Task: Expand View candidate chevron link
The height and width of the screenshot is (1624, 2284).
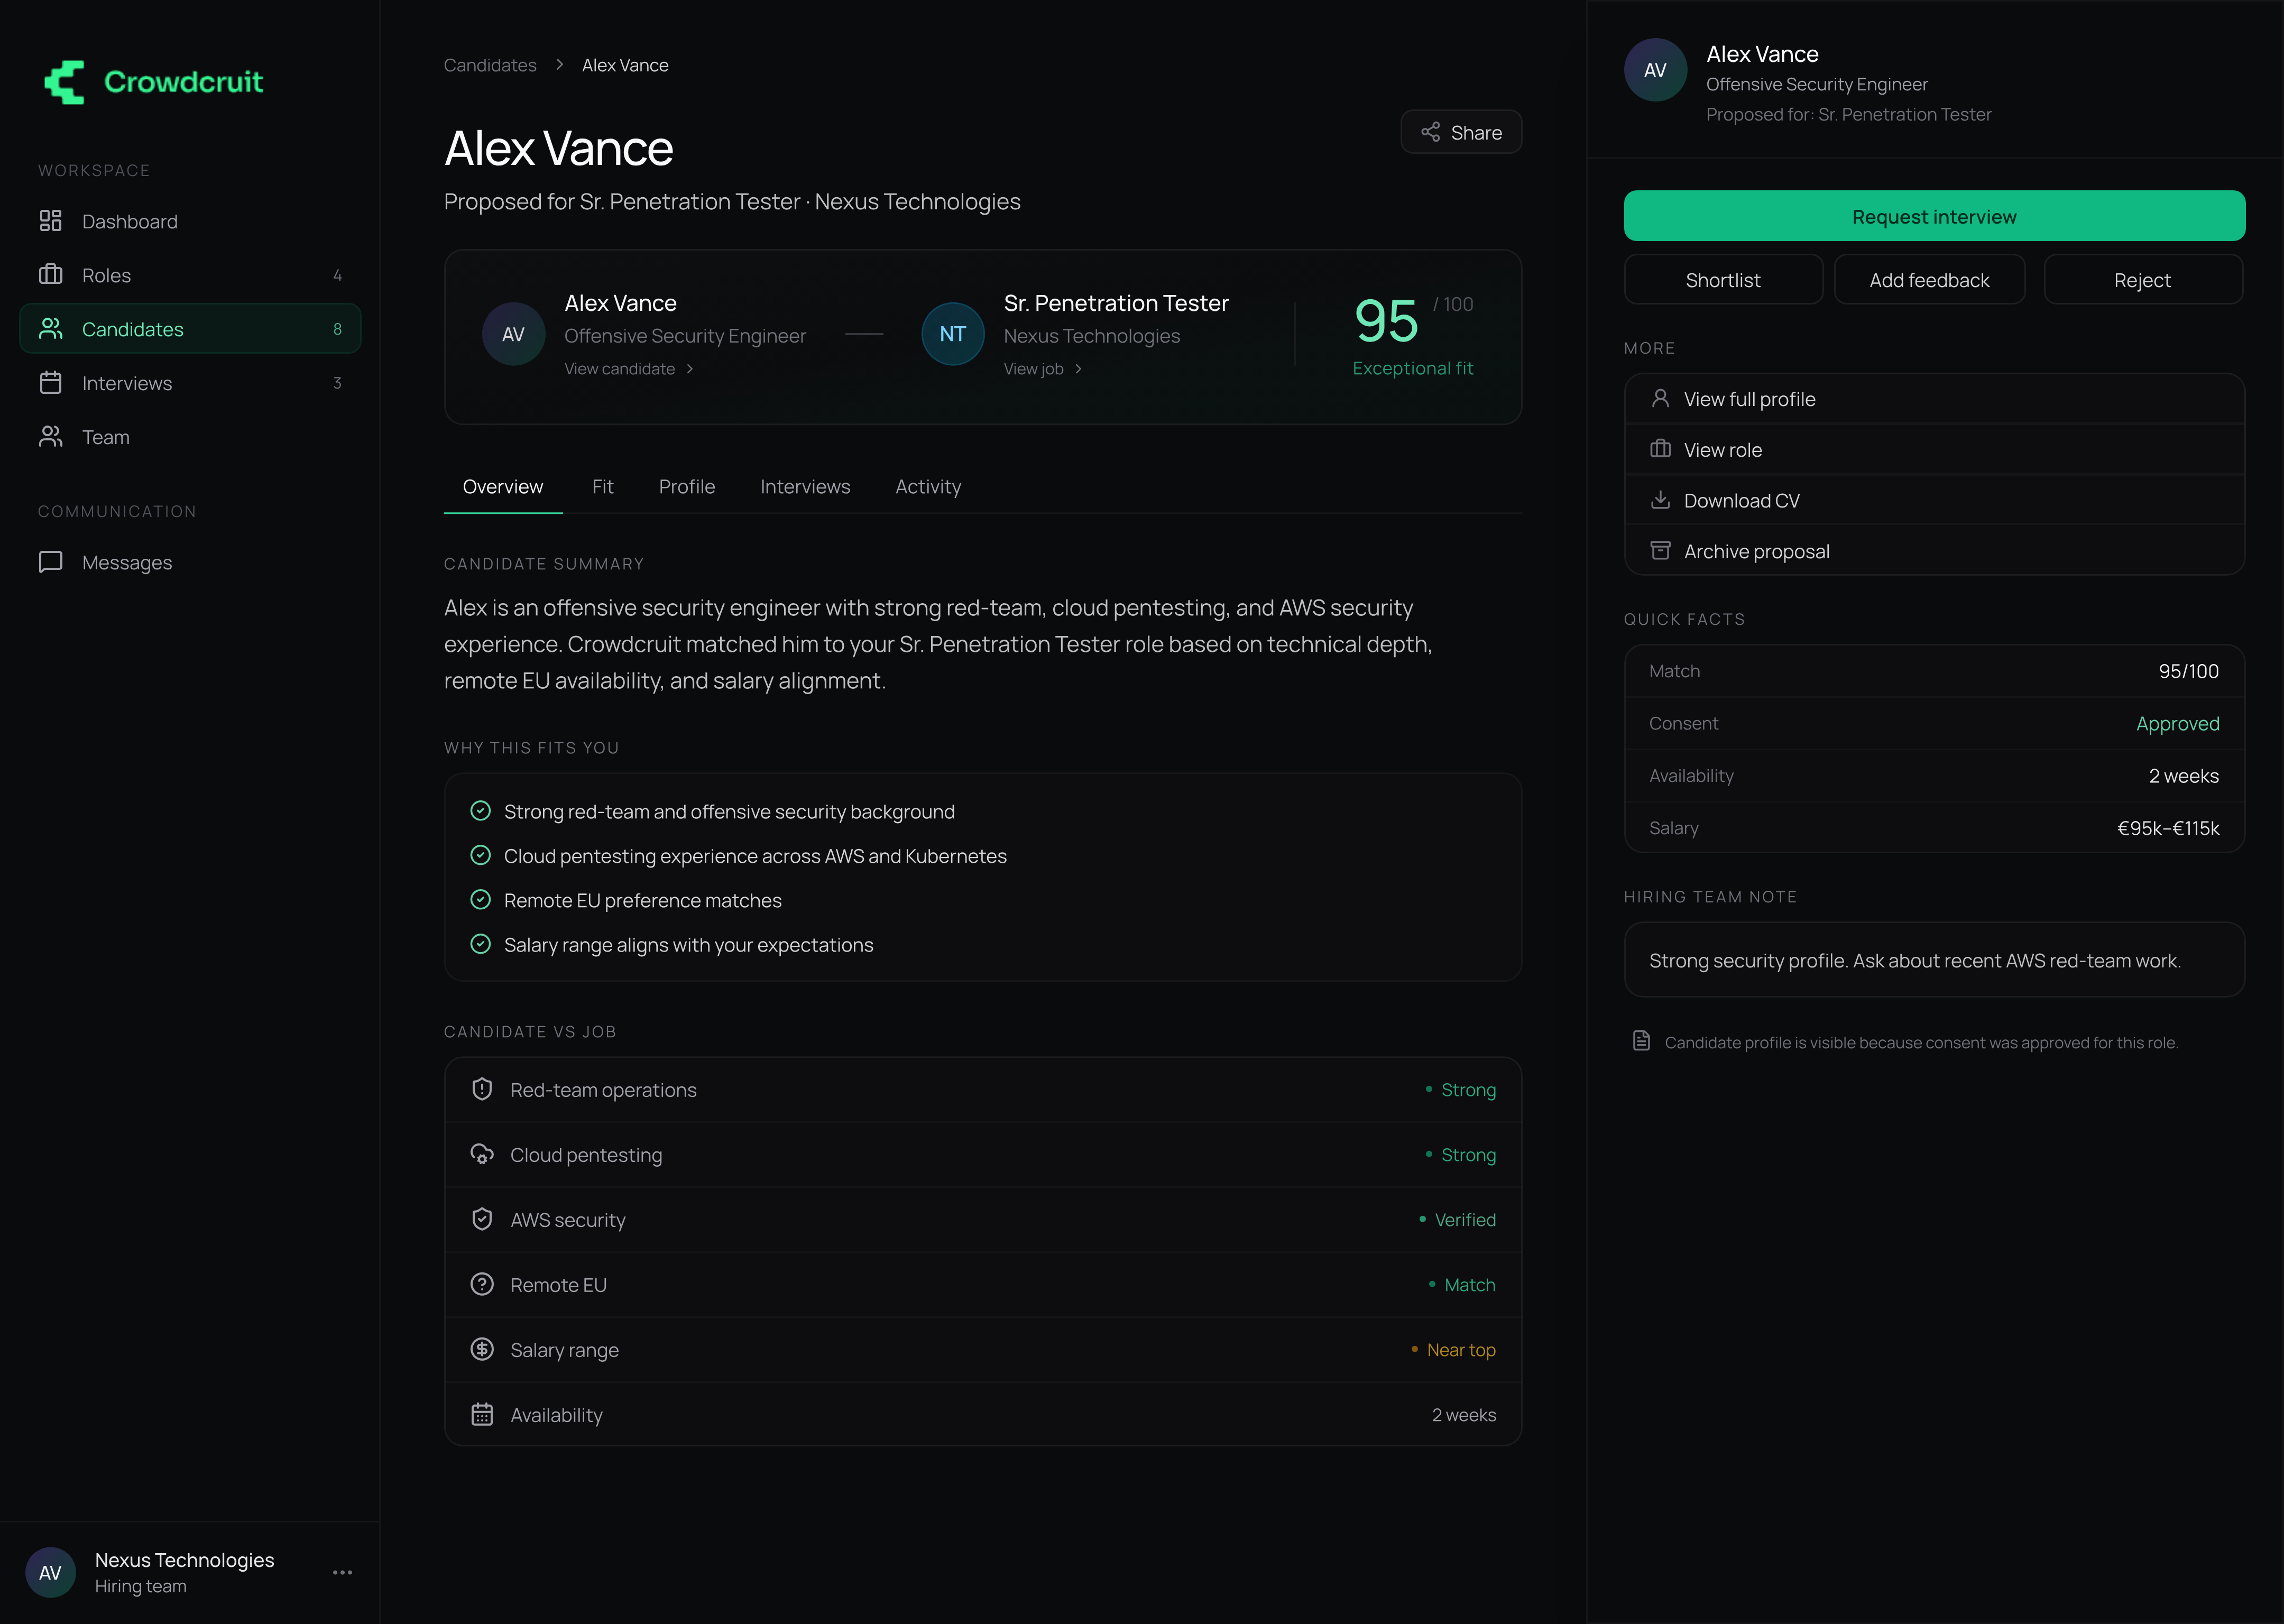Action: pyautogui.click(x=629, y=369)
